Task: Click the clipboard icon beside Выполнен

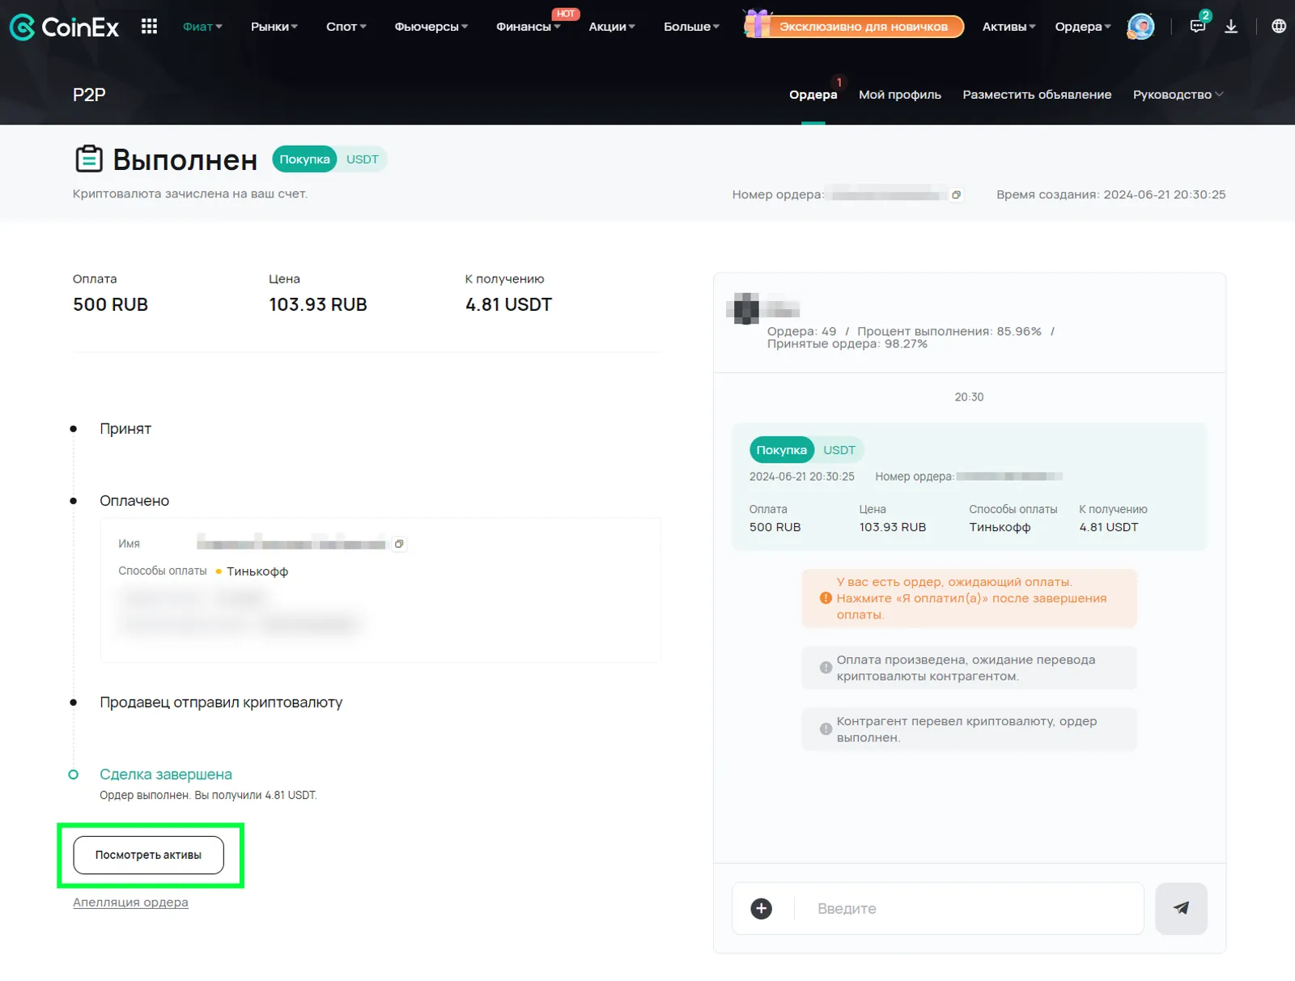Action: 89,159
